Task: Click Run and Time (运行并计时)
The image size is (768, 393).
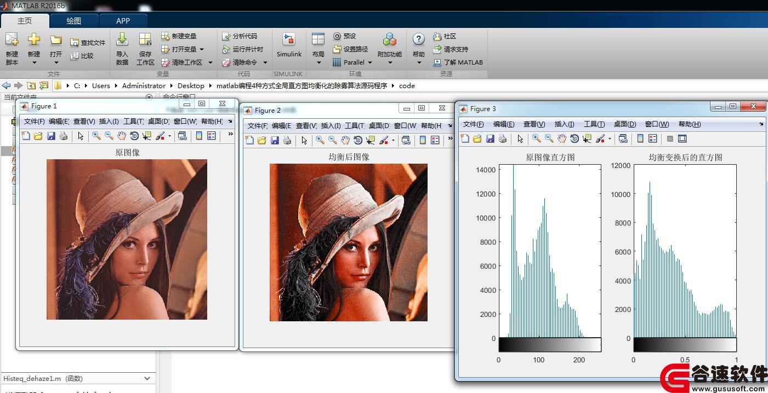Action: [243, 49]
